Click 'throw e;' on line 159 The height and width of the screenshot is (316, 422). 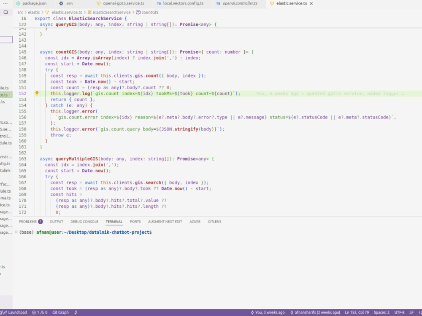pos(61,135)
